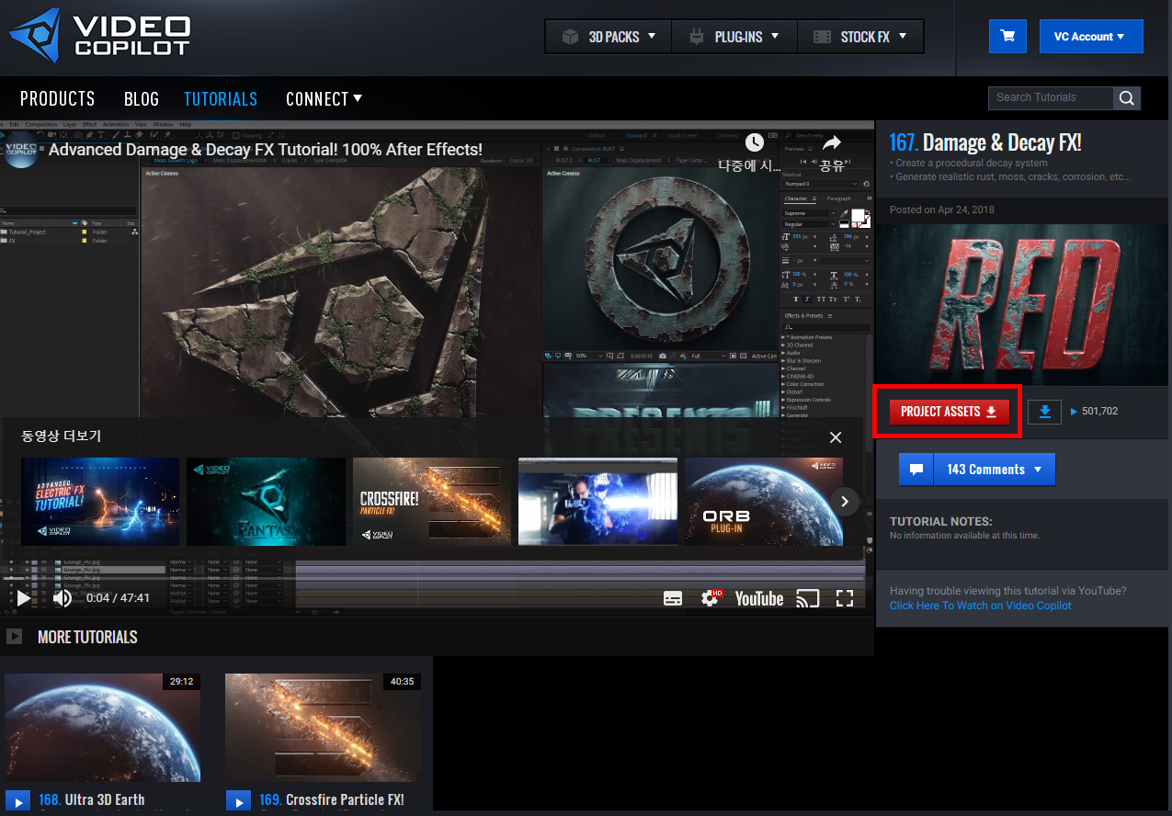Click the 501,702 view count
The image size is (1172, 816).
1099,412
